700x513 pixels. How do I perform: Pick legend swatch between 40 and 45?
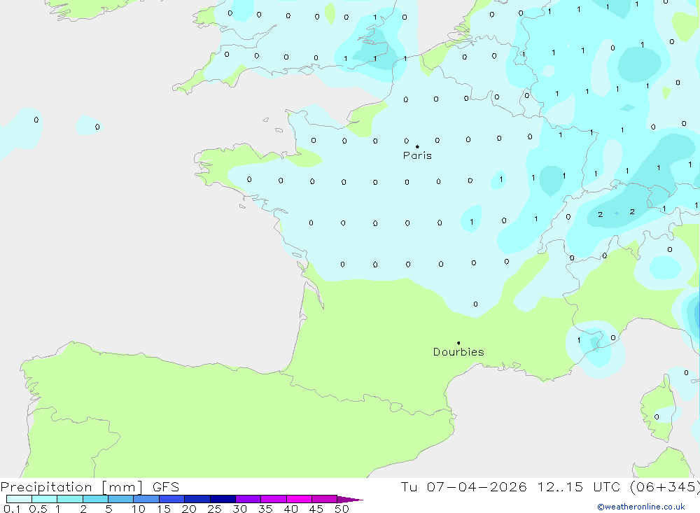[299, 499]
